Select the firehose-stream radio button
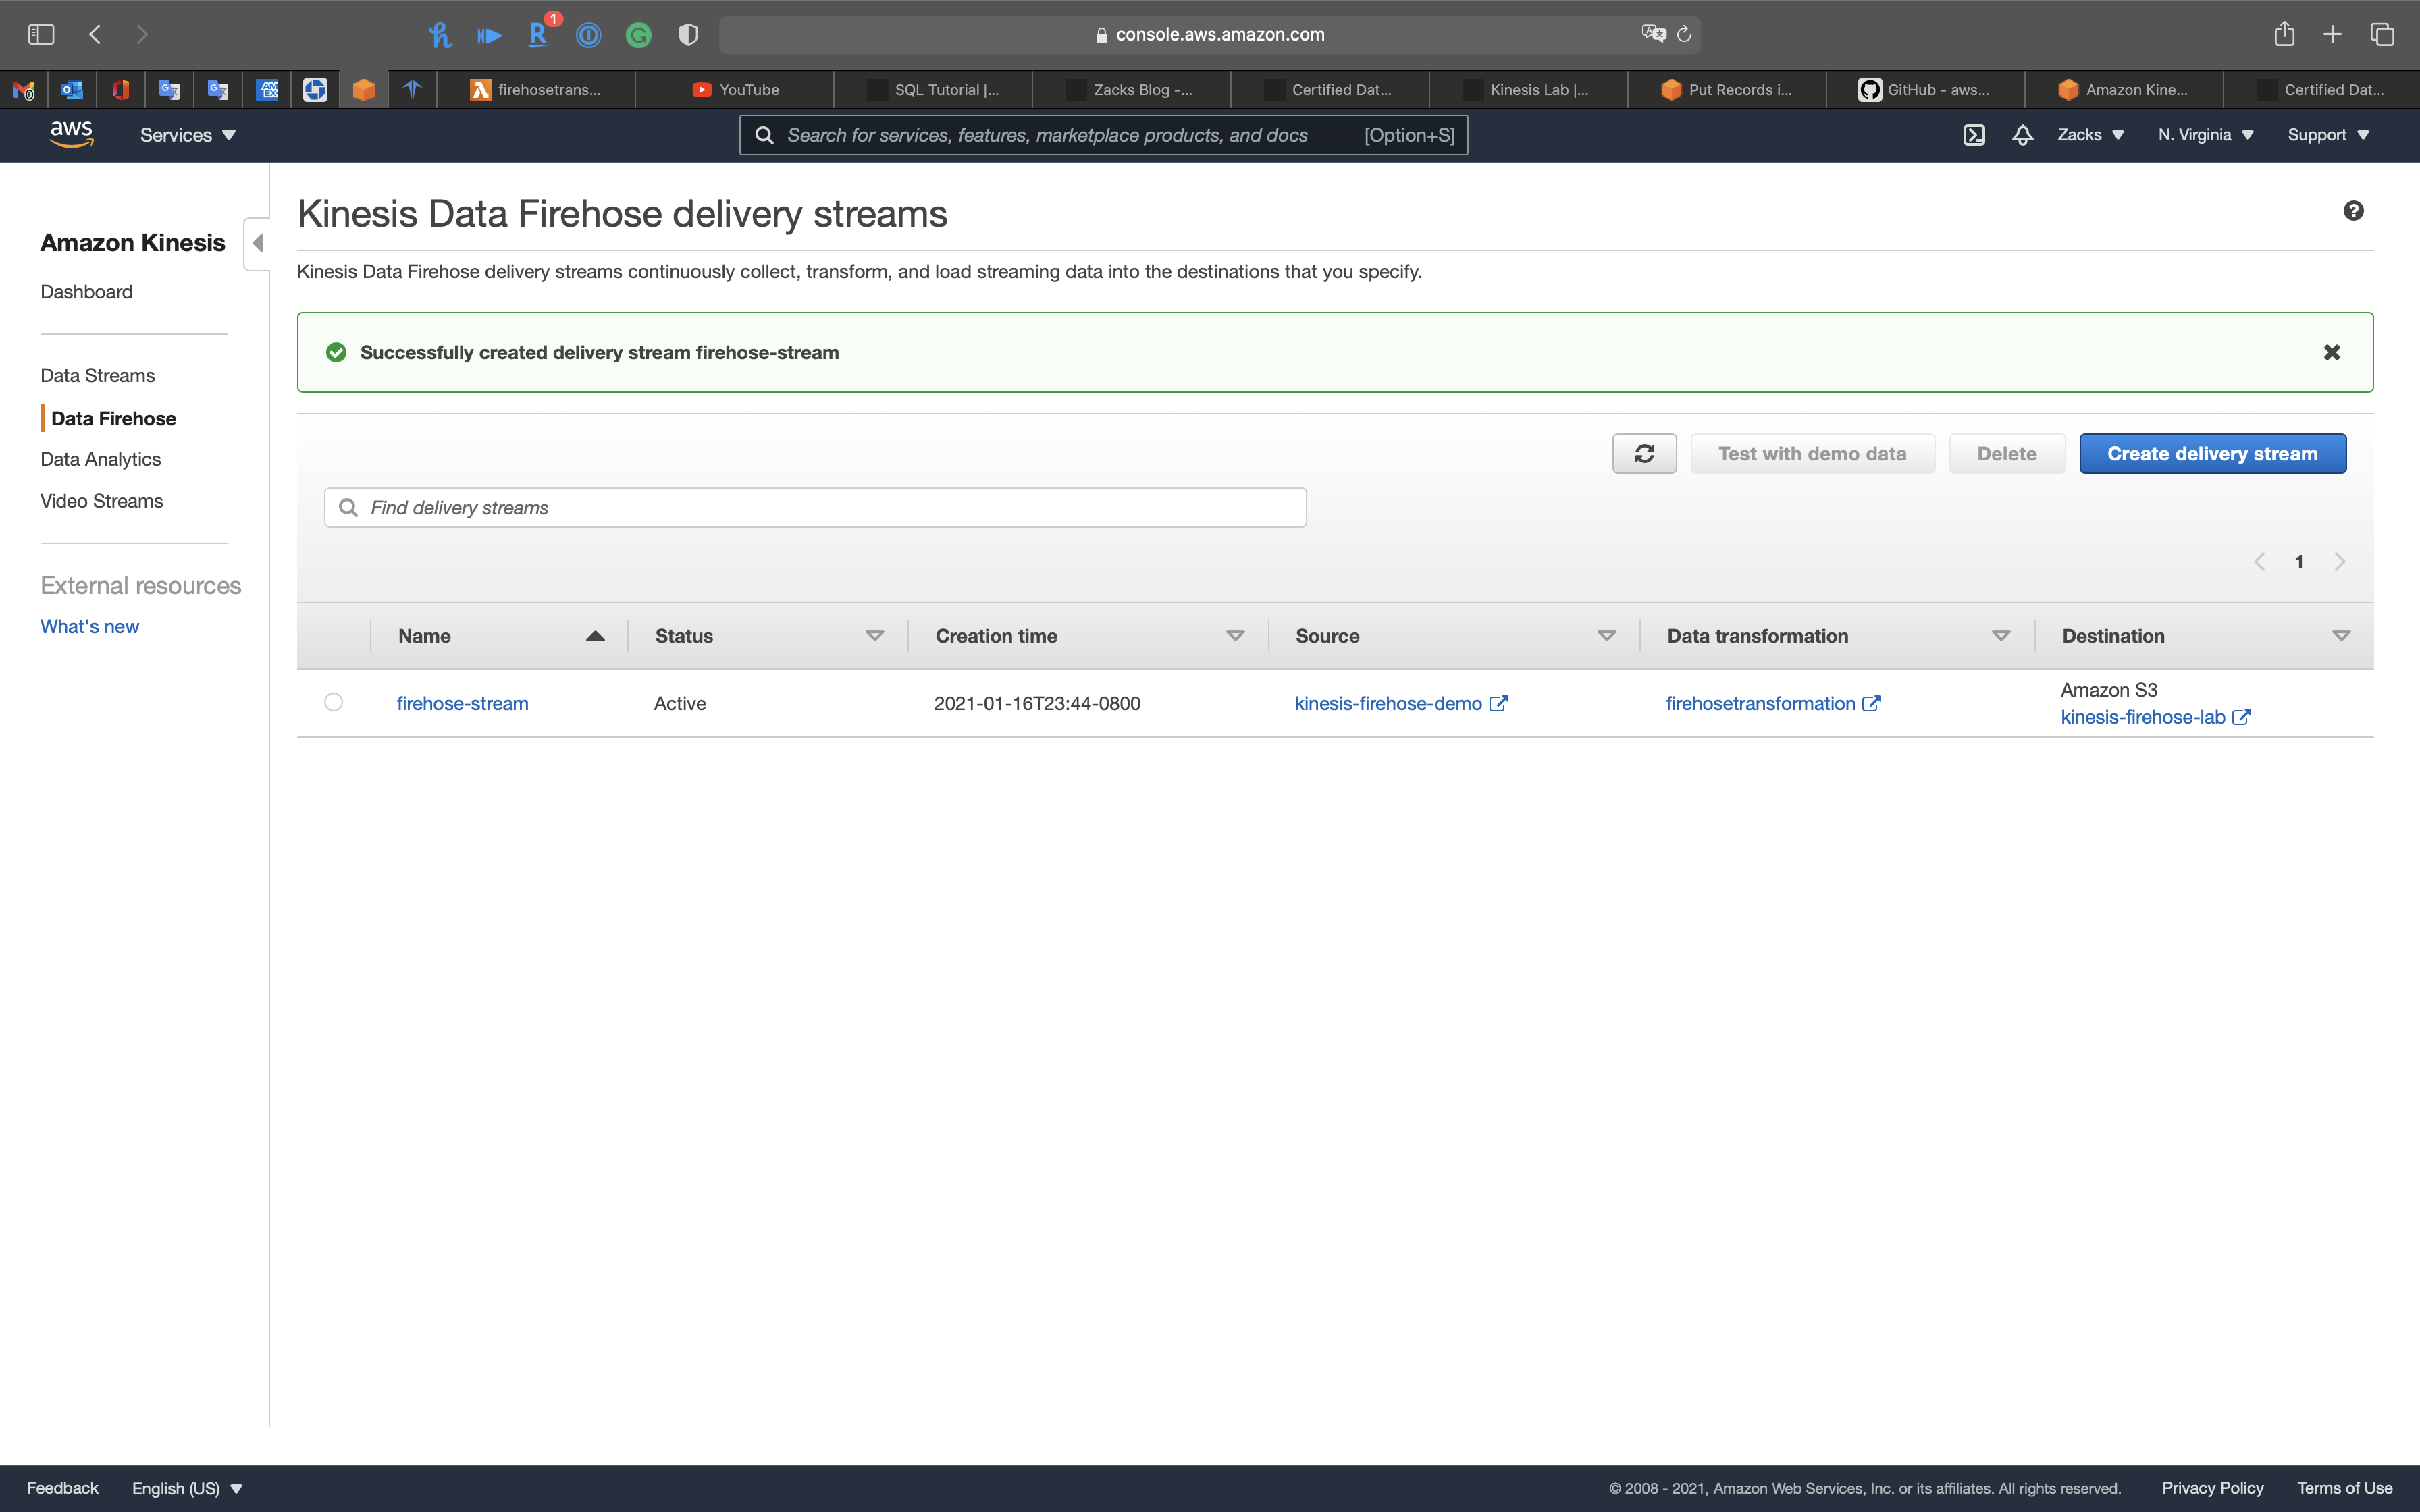The height and width of the screenshot is (1512, 2420). coord(334,702)
